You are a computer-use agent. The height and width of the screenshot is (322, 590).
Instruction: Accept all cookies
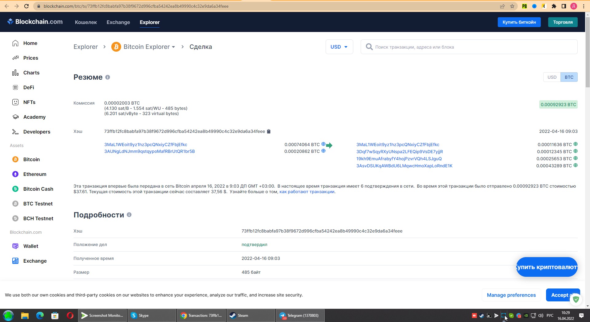pyautogui.click(x=563, y=295)
